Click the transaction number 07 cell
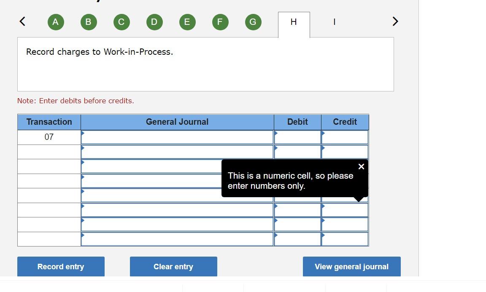The width and height of the screenshot is (486, 292). coord(49,137)
